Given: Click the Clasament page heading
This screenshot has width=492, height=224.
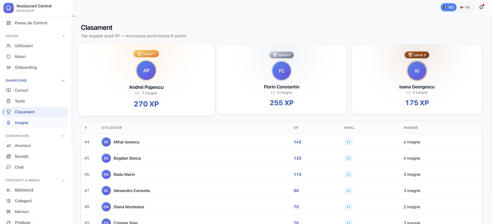Looking at the screenshot, I should coord(97,27).
